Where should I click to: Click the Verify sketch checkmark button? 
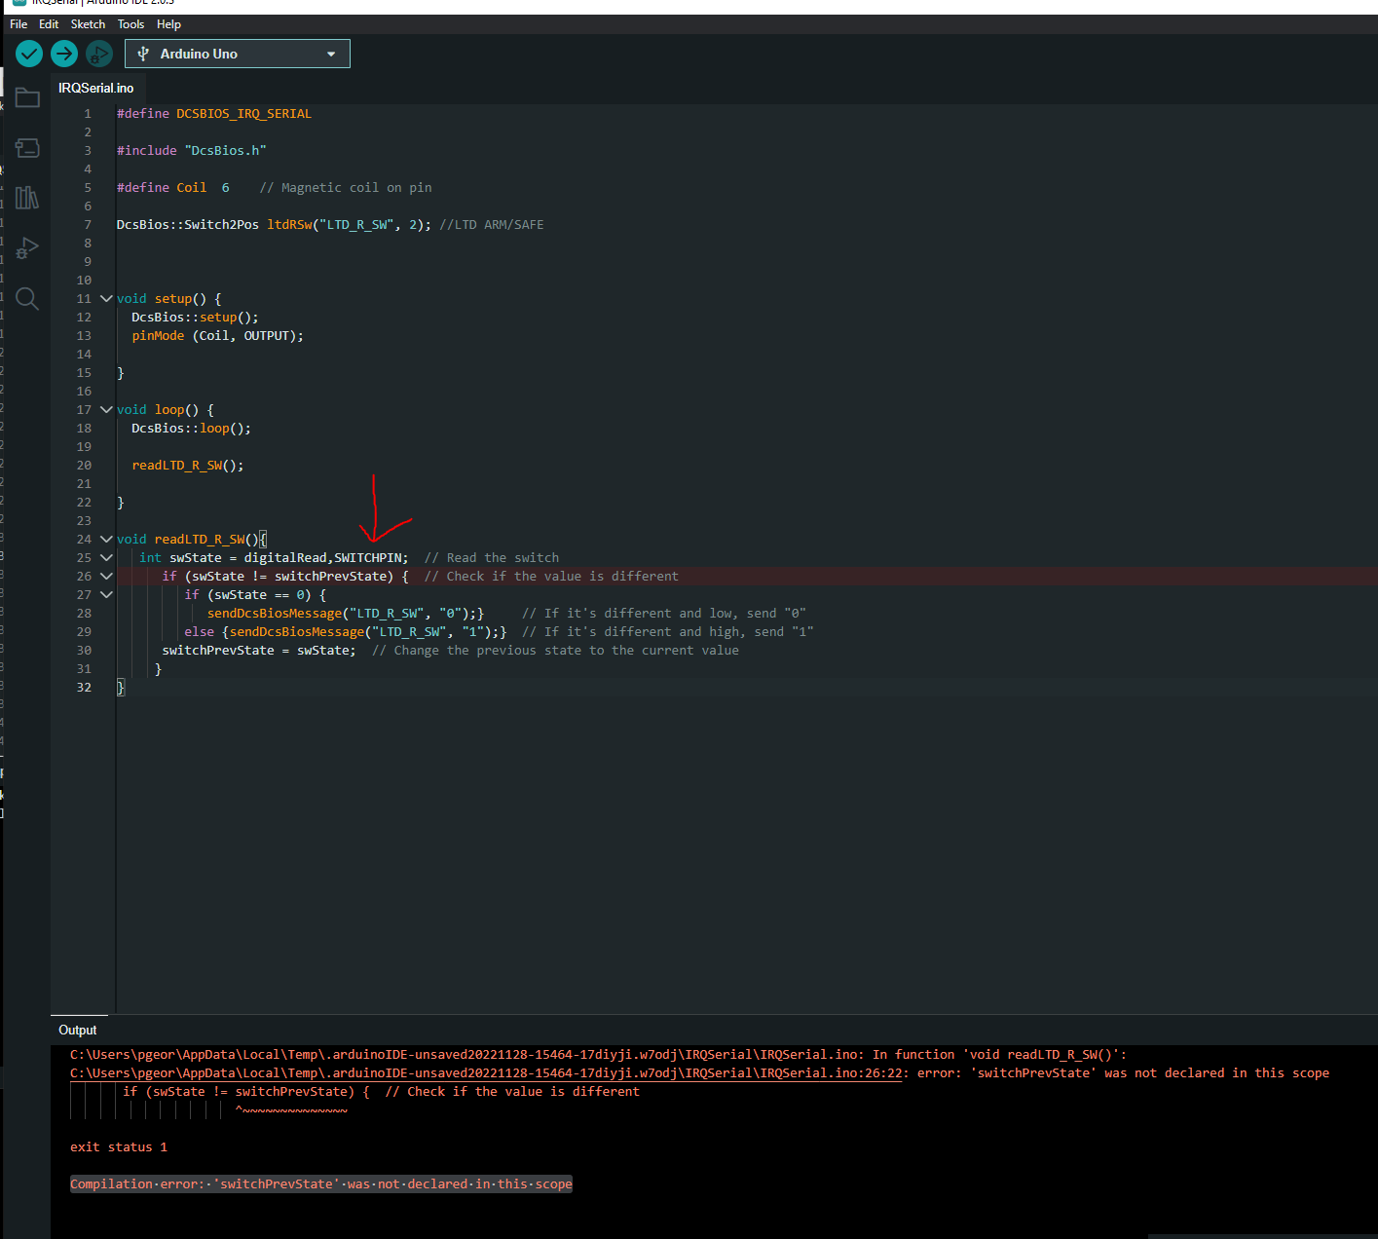[29, 54]
